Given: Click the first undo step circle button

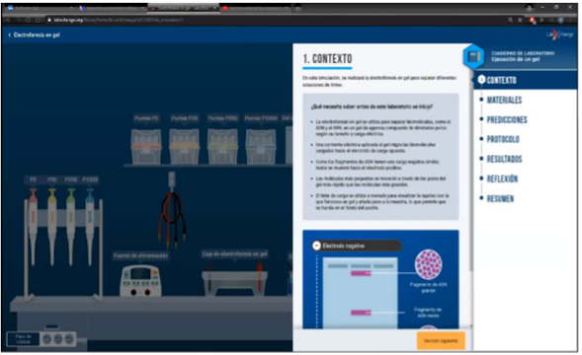Looking at the screenshot, I should [x=46, y=338].
